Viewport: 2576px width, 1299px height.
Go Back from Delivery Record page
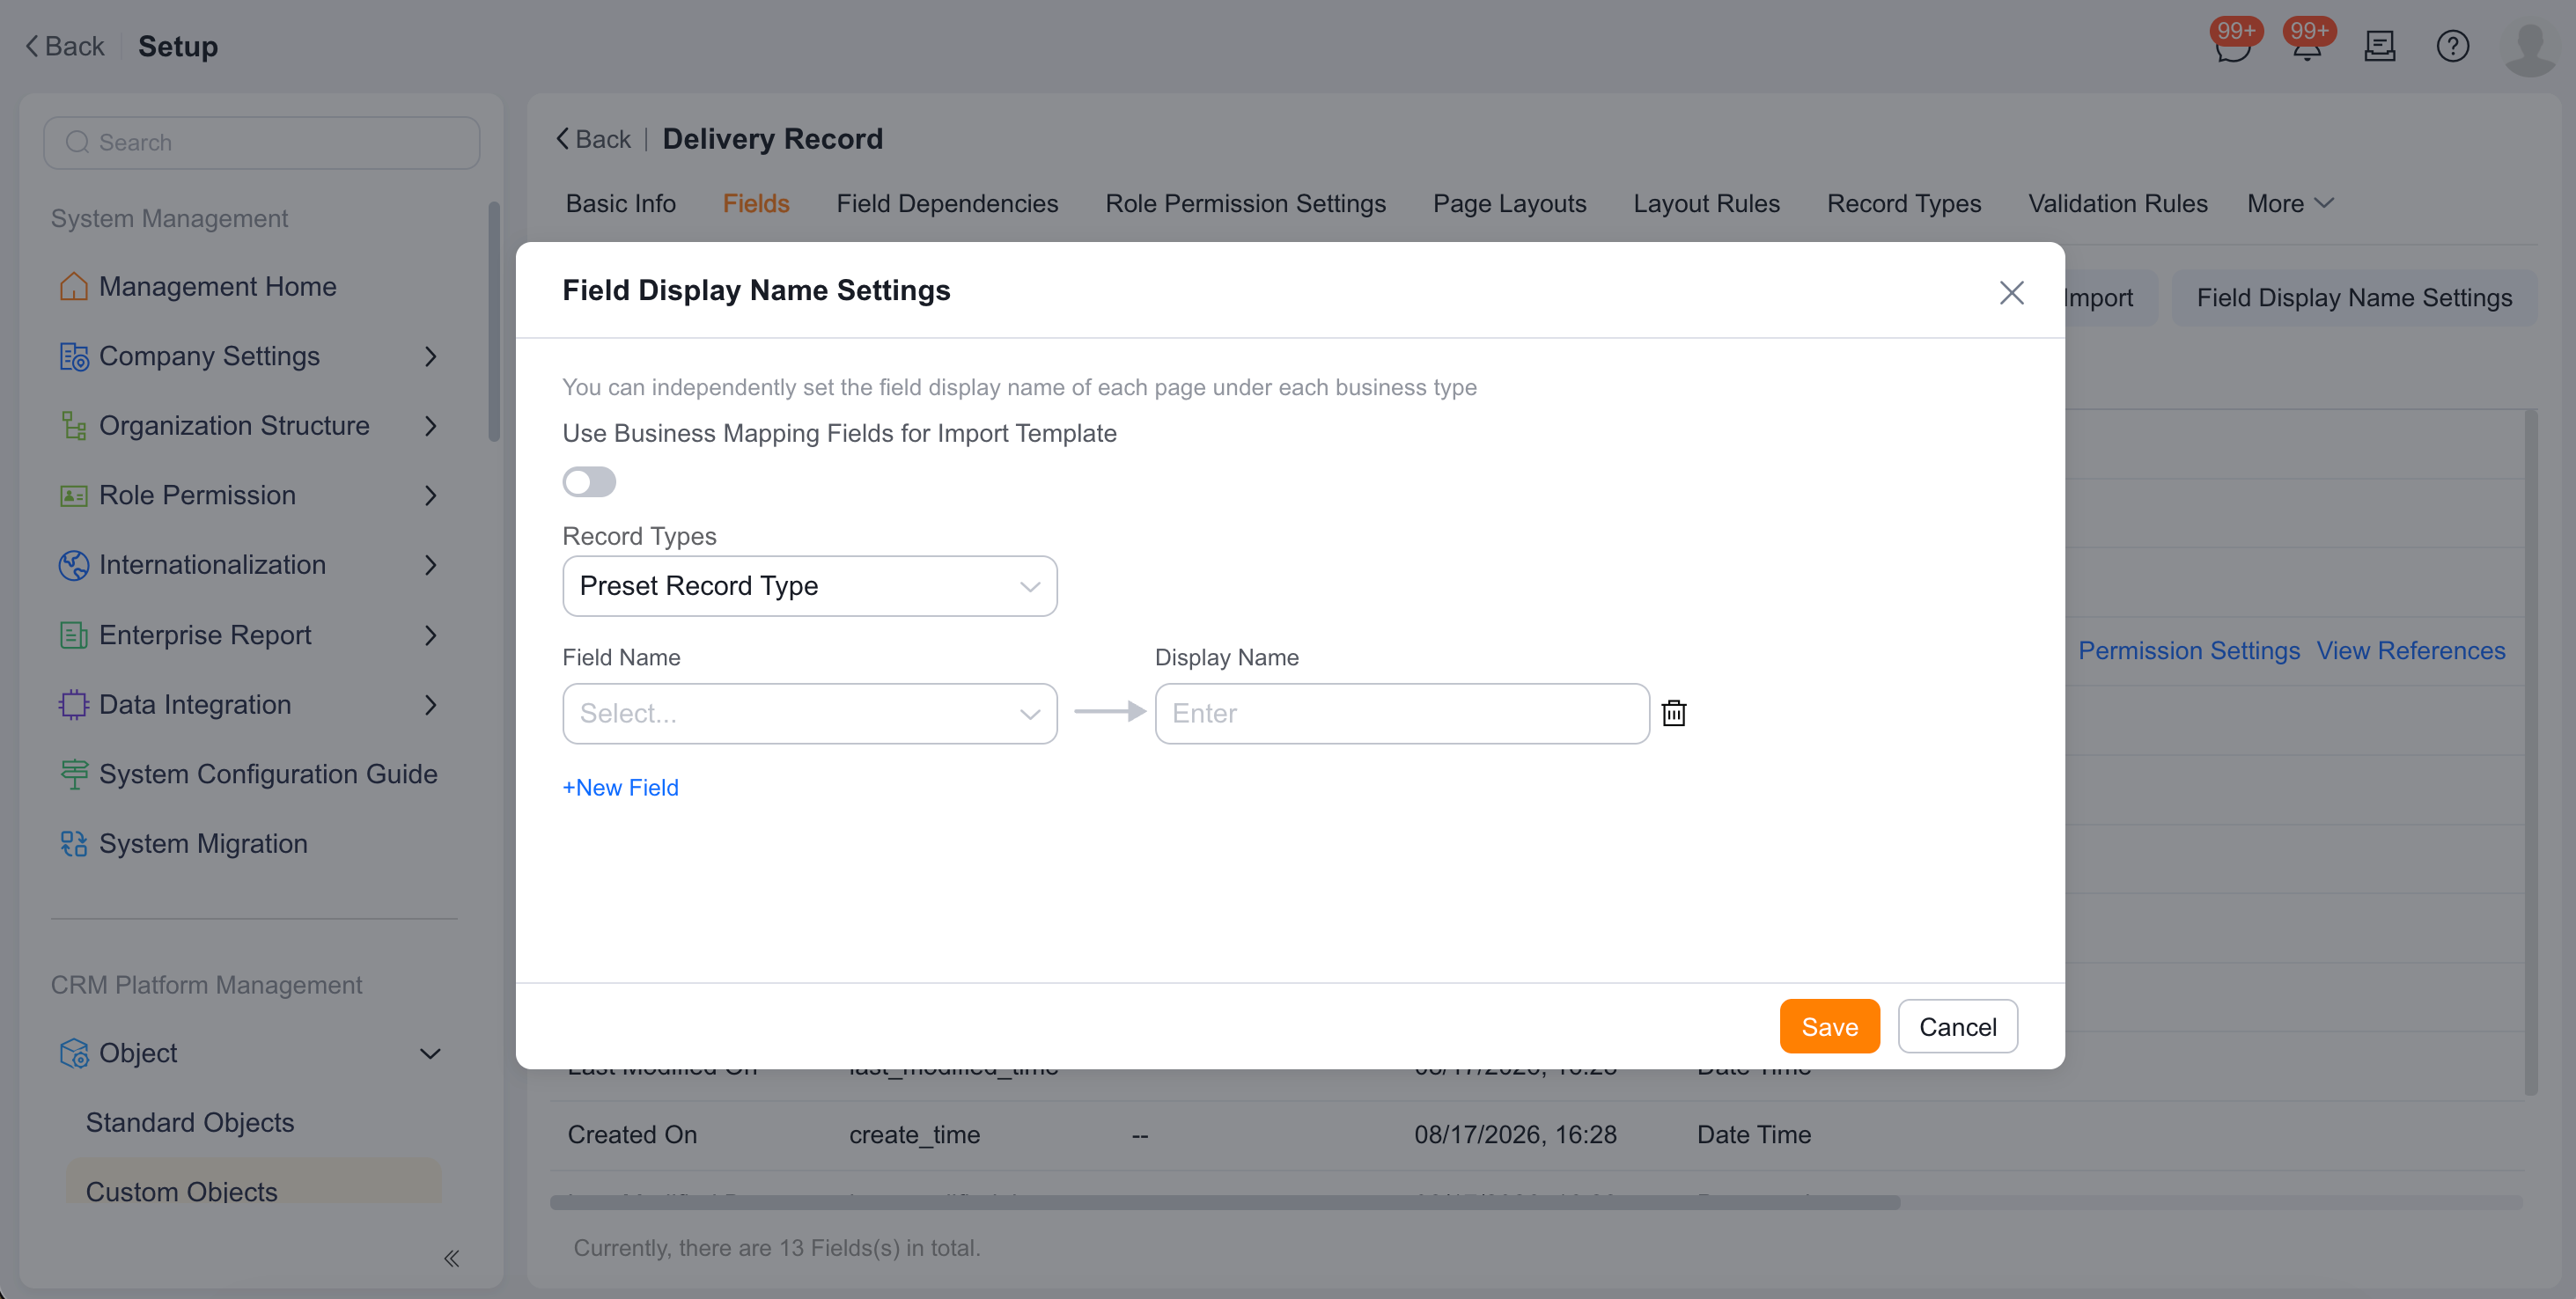(593, 139)
